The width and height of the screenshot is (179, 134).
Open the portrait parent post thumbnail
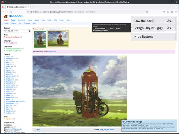point(40,39)
